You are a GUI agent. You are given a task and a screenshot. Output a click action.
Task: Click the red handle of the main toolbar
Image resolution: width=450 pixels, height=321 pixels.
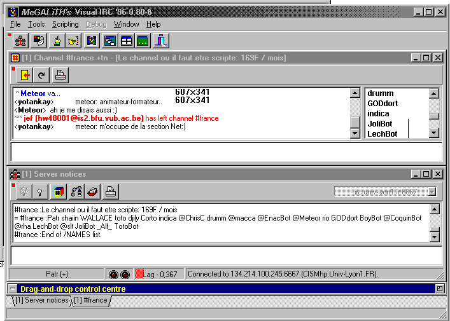click(10, 35)
